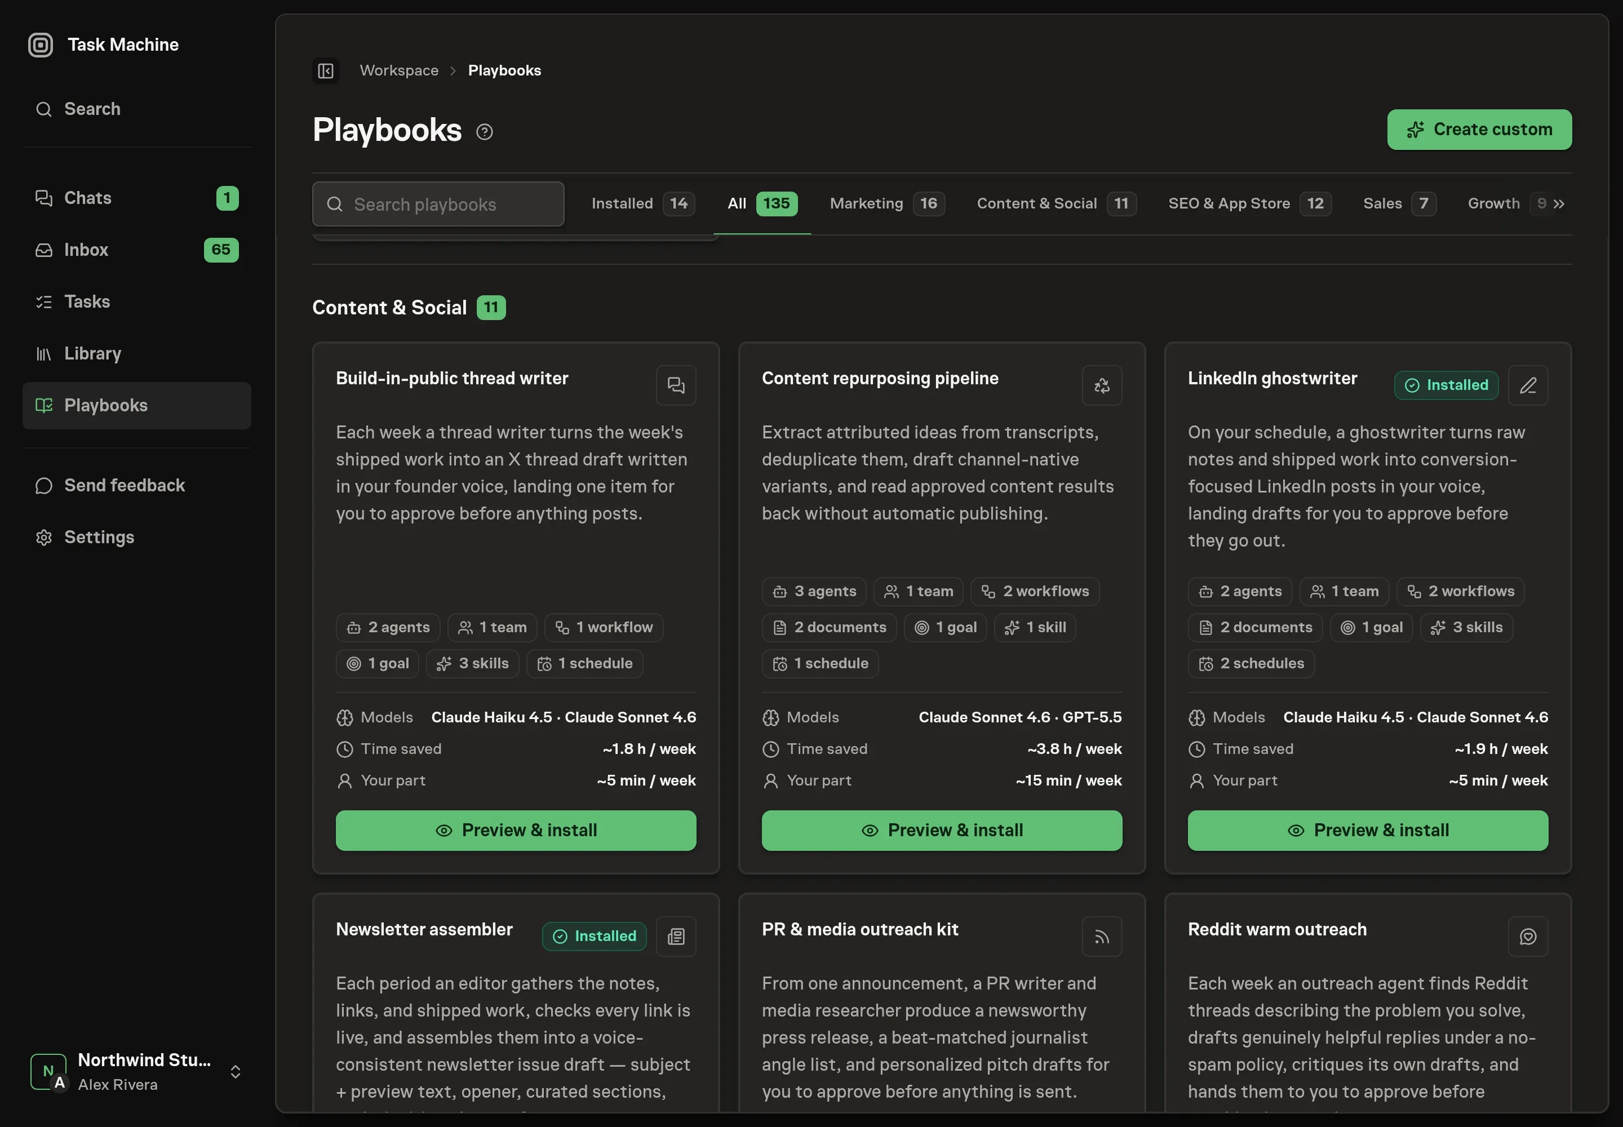Preview & install Build-in-public thread writer

click(516, 829)
